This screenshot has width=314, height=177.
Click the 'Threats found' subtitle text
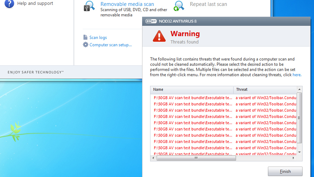click(x=184, y=42)
